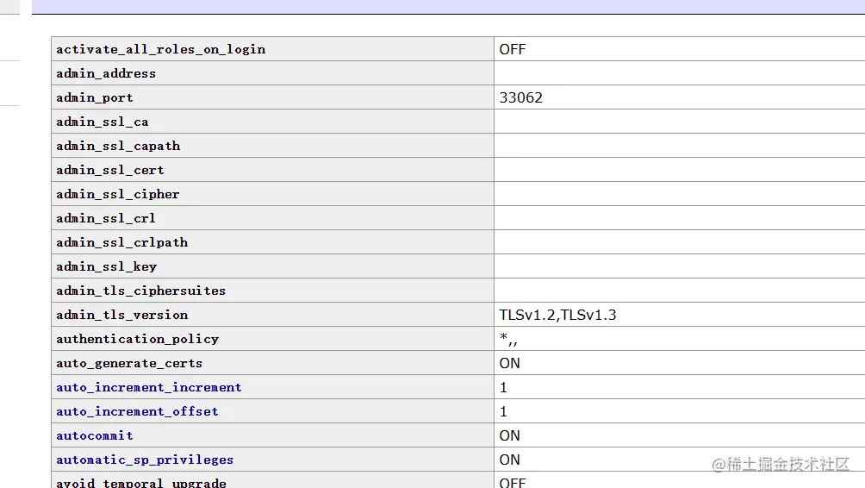Click the value 1 of auto_increment_offset

point(503,412)
